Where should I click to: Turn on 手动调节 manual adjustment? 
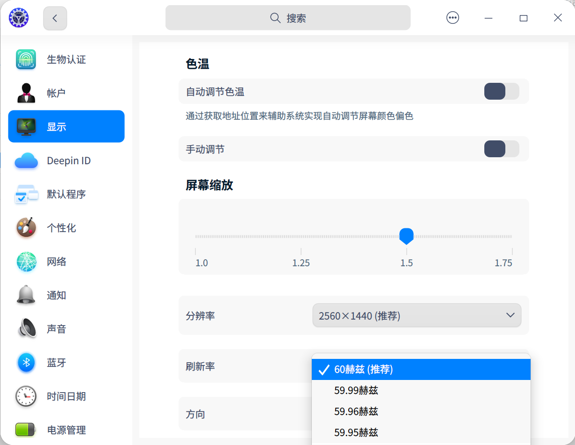coord(502,149)
